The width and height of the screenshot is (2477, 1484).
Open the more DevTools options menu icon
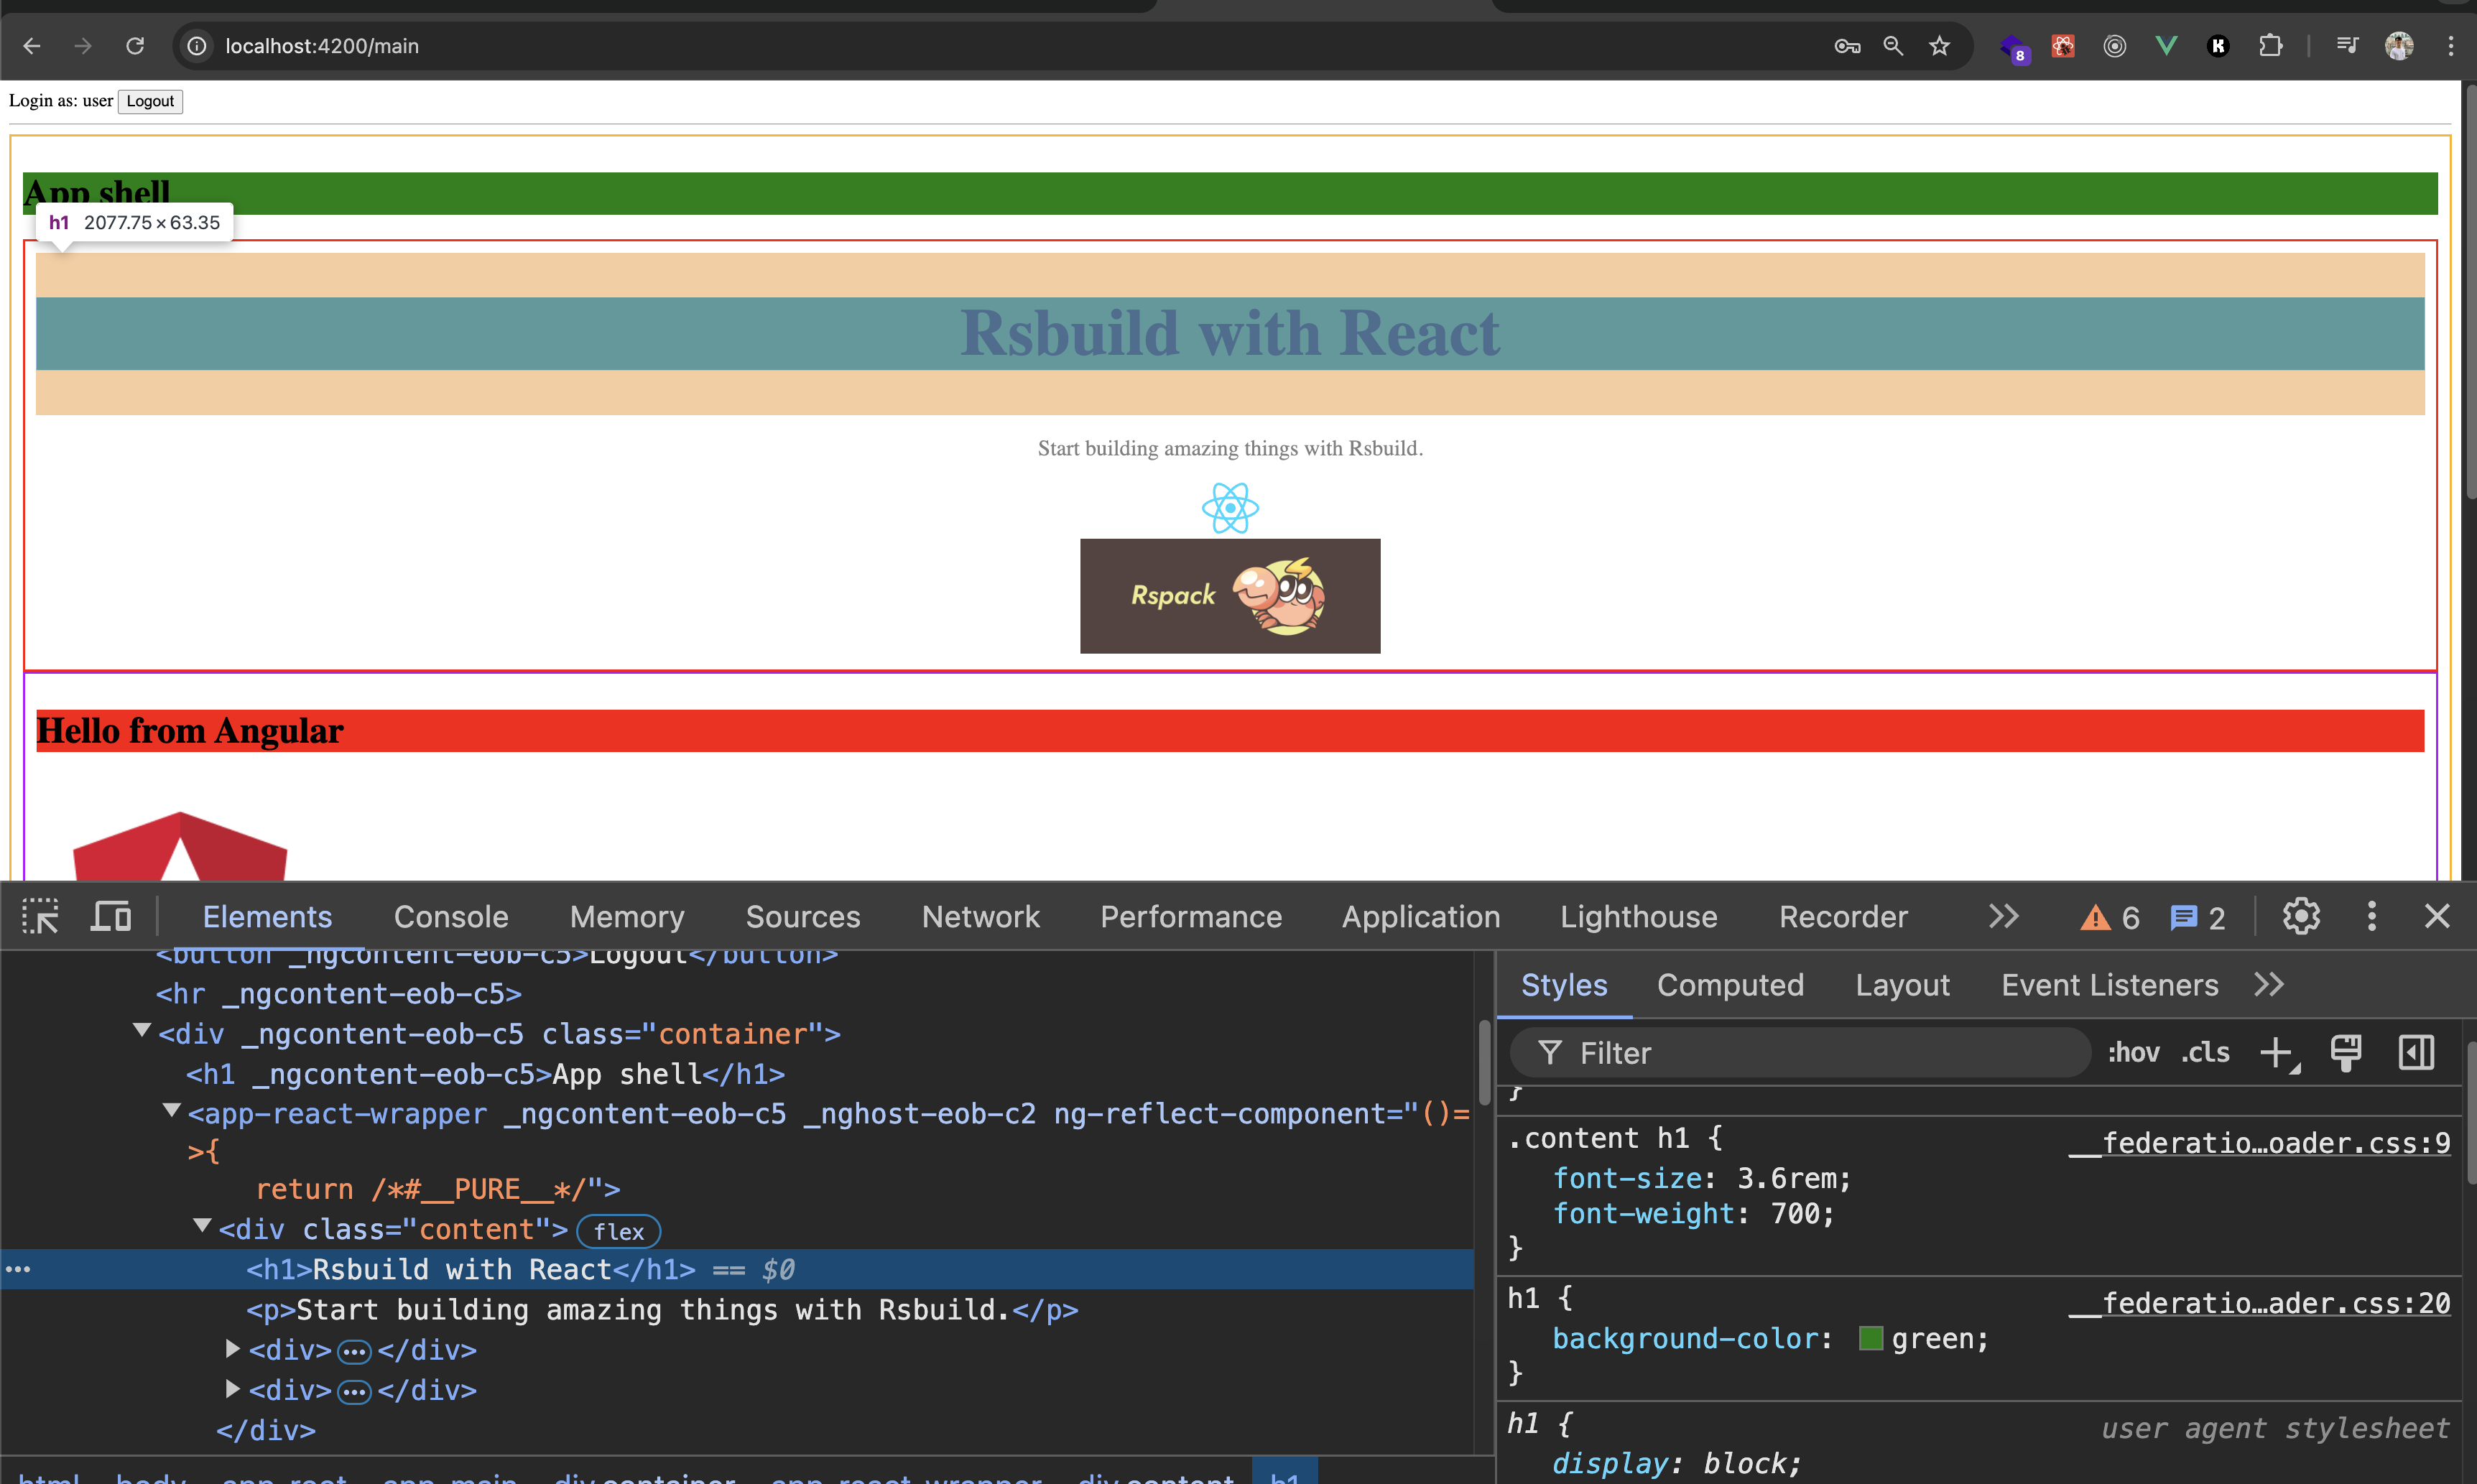[x=2372, y=916]
